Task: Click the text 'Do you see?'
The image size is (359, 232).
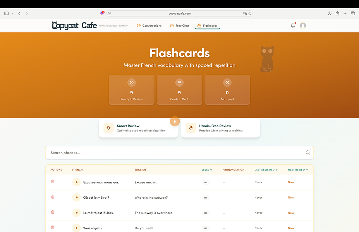Action: (144, 229)
